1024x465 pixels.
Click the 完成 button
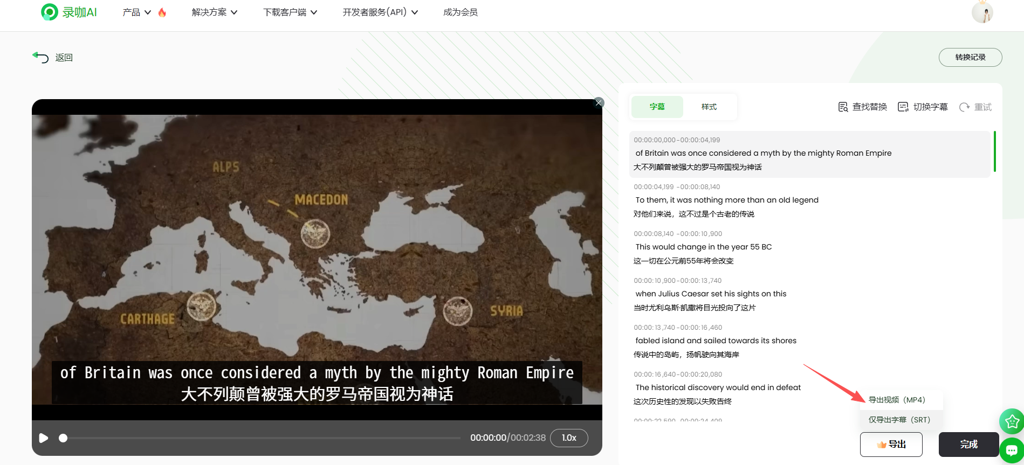click(x=968, y=445)
